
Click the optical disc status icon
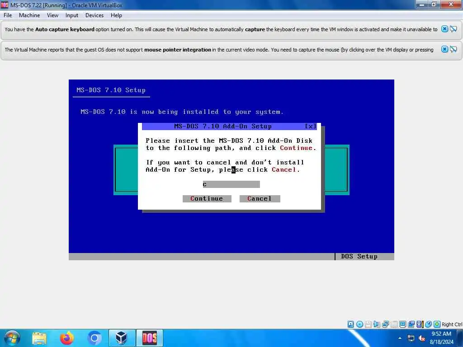point(359,324)
